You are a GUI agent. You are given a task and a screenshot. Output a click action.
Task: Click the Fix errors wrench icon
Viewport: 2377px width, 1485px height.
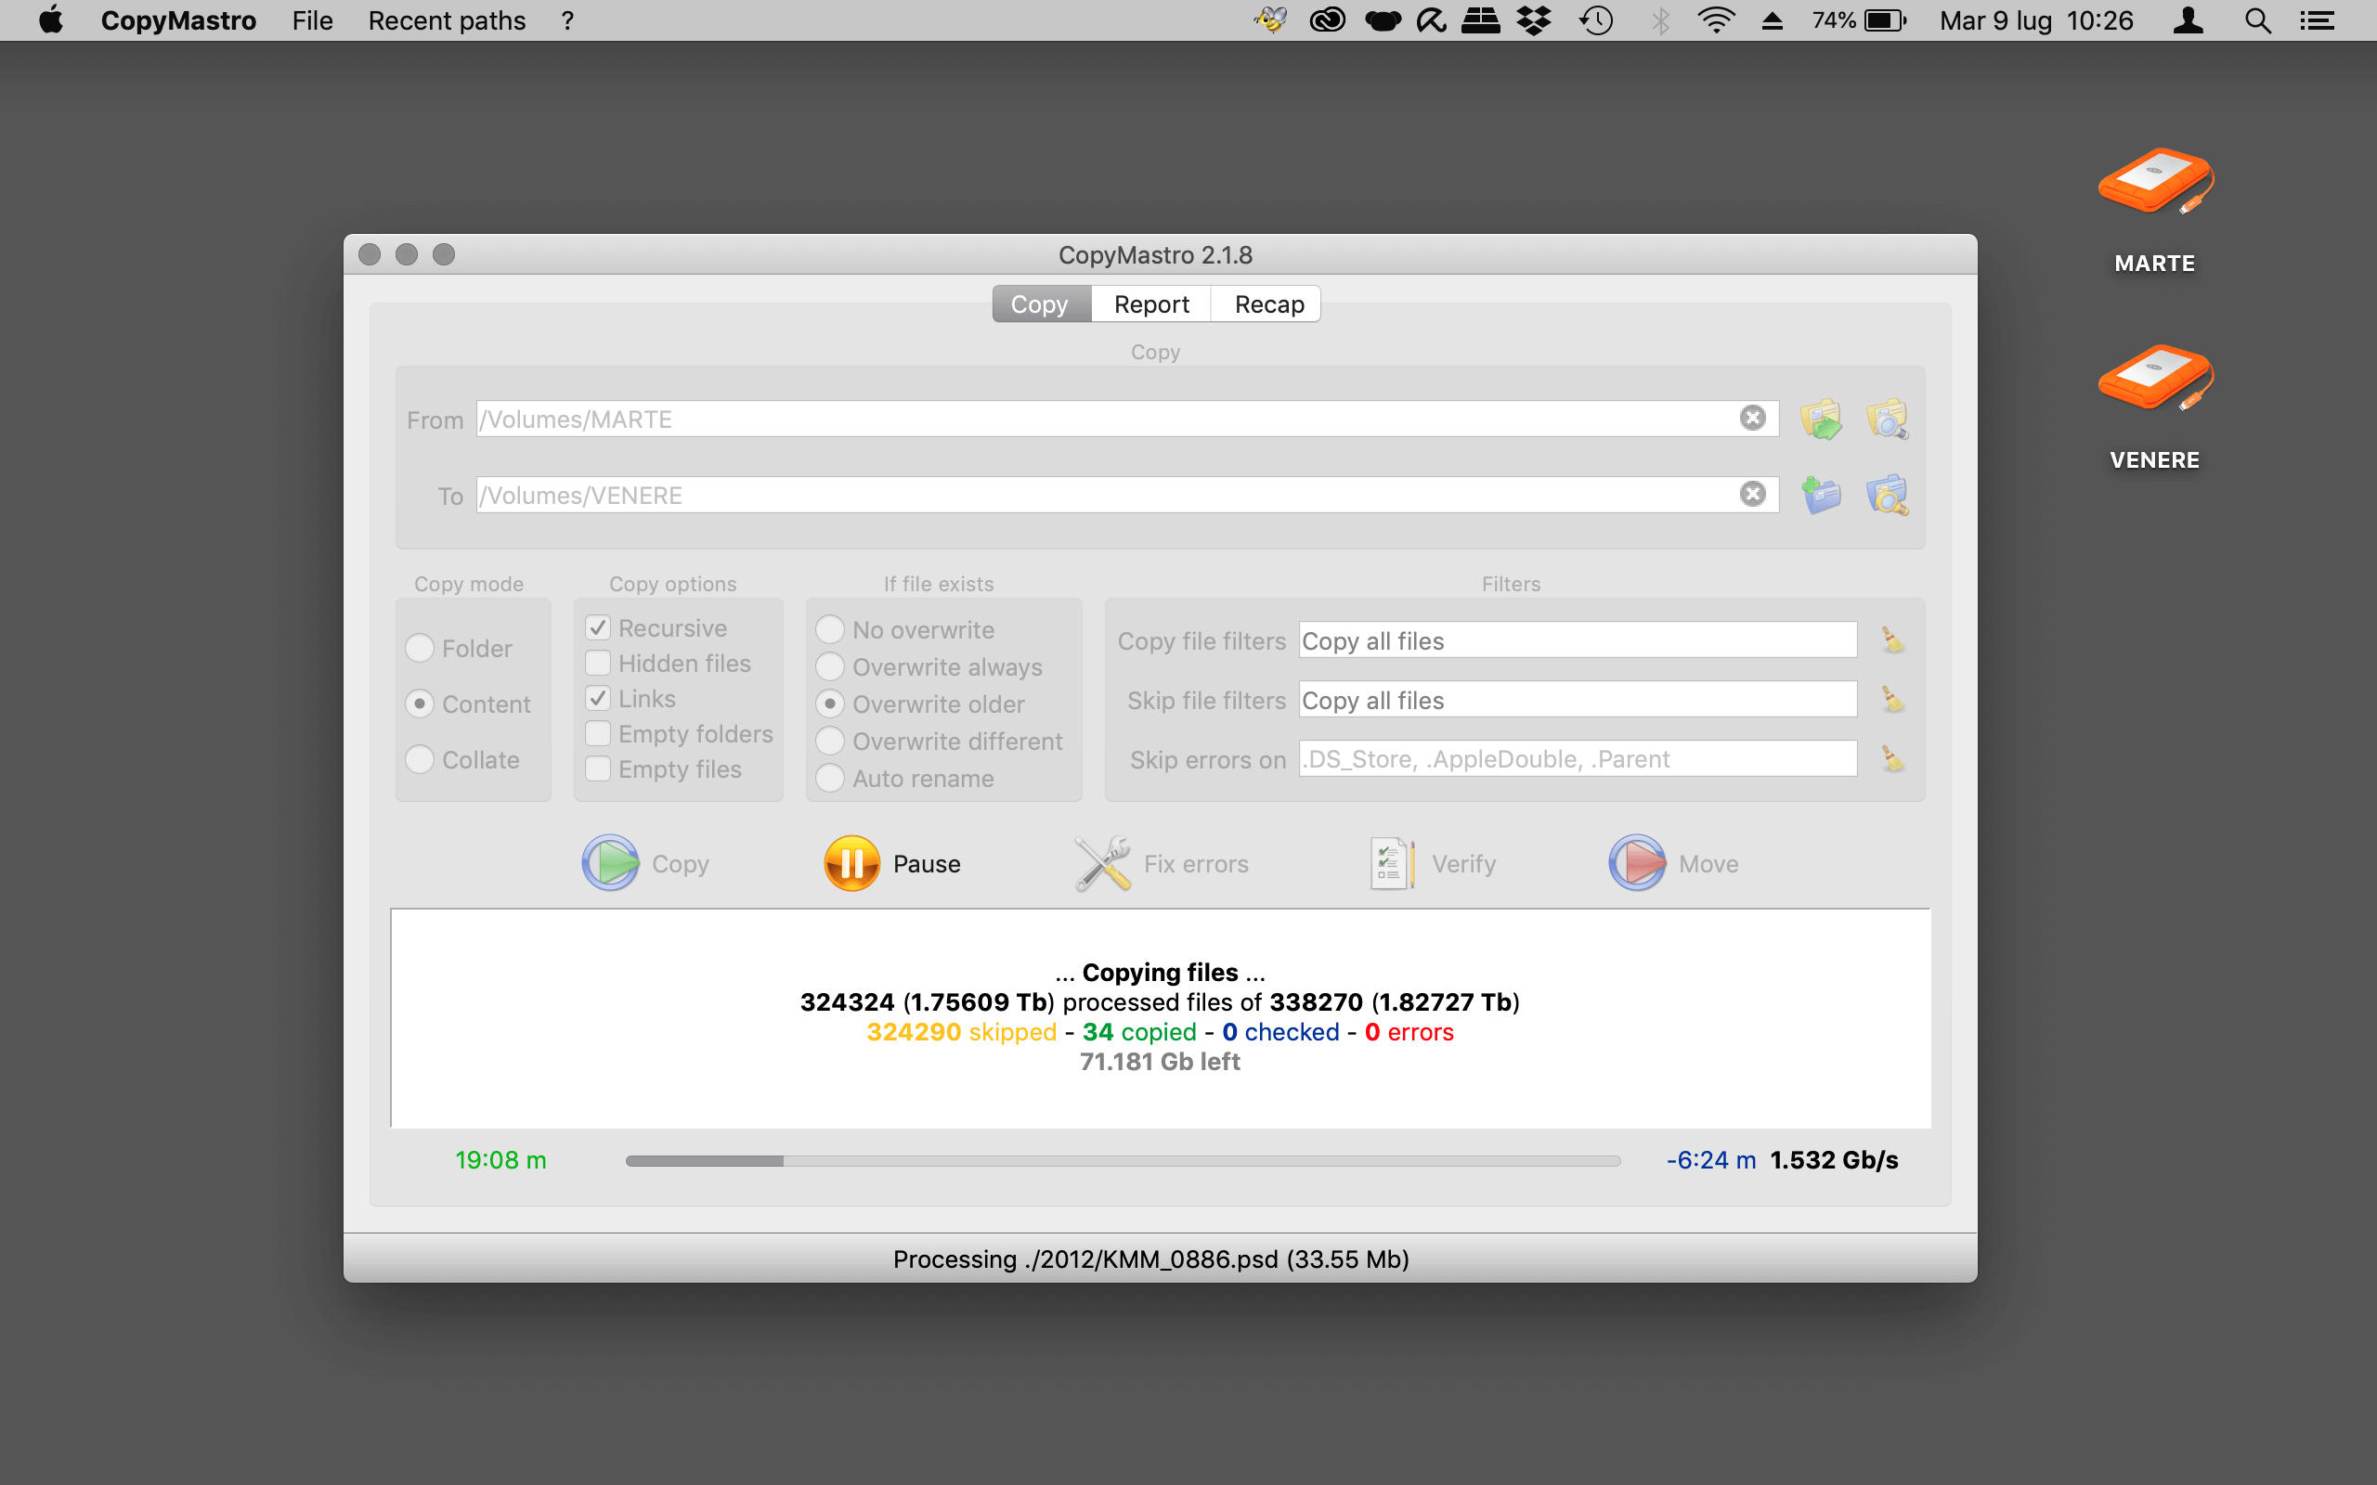pos(1102,862)
